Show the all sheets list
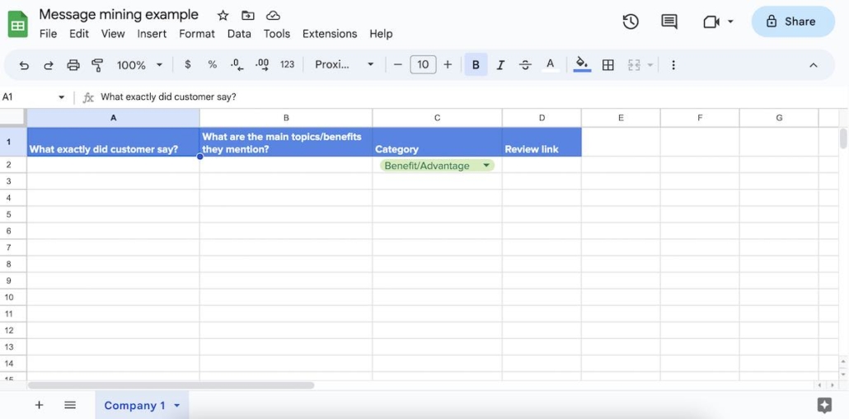The width and height of the screenshot is (849, 419). tap(70, 405)
